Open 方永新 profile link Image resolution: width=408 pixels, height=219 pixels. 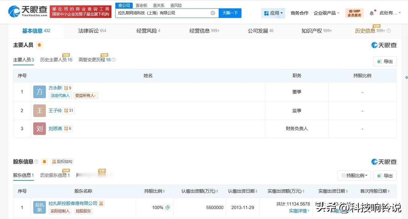[x=55, y=88]
